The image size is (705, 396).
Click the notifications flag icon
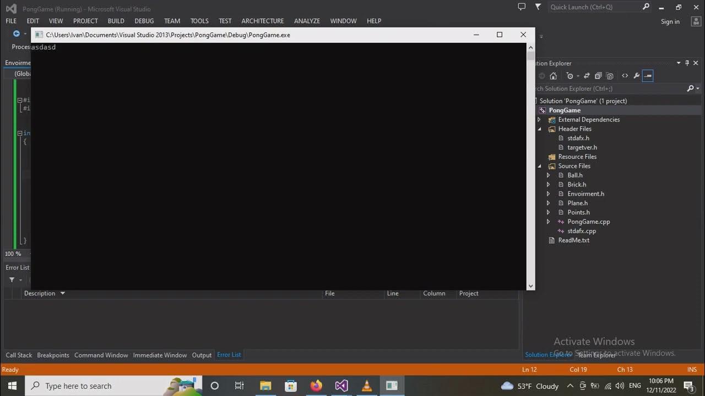point(538,7)
